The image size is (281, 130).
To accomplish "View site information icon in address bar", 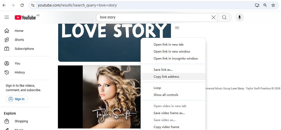I will point(33,5).
